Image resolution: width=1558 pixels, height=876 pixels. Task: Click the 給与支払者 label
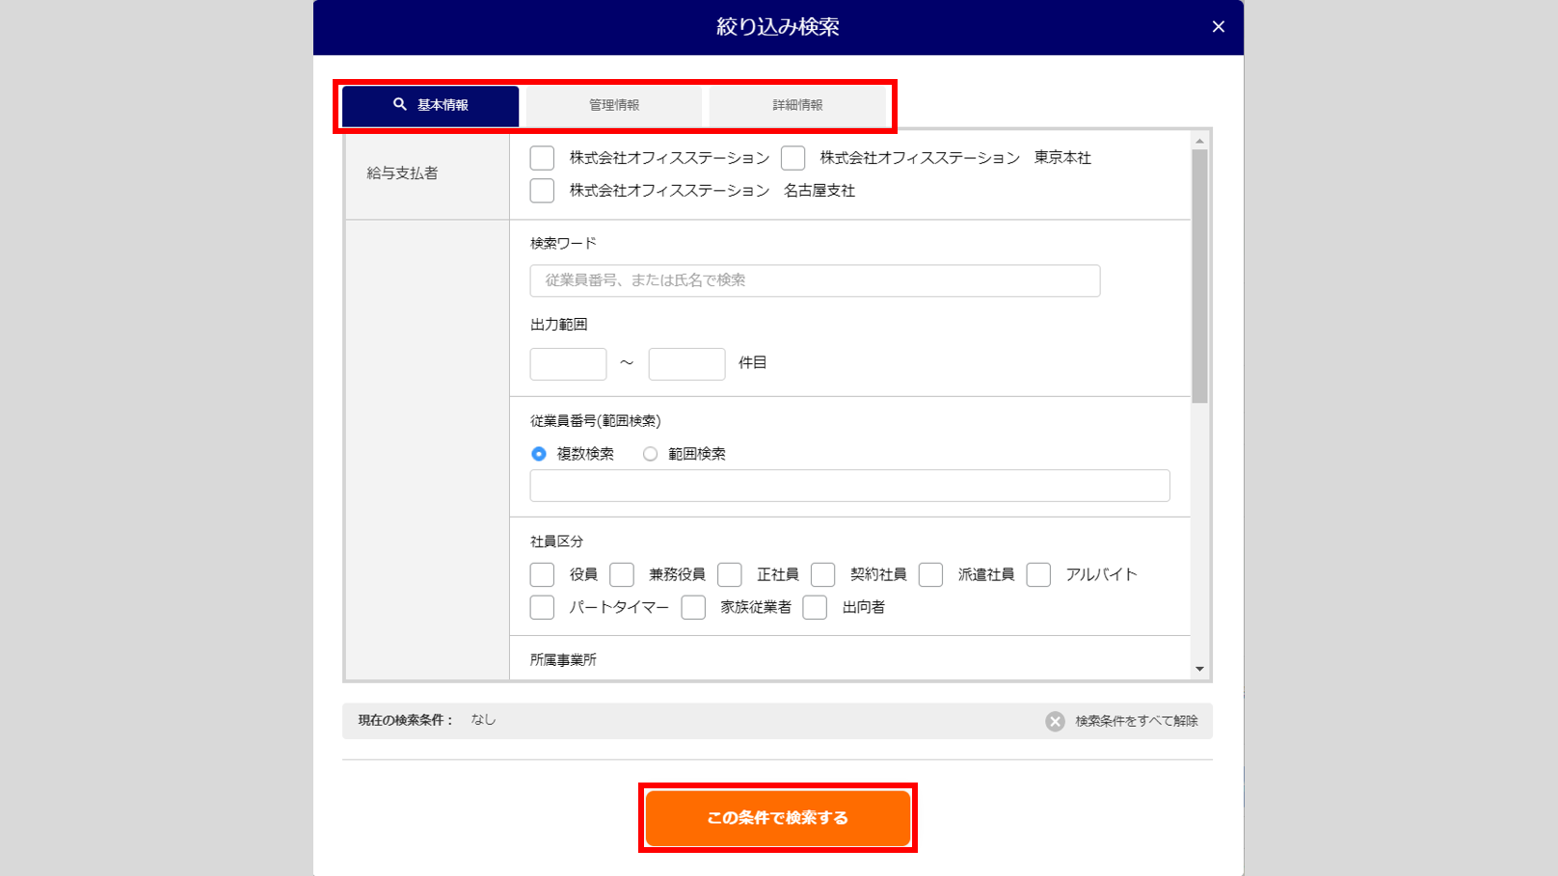pyautogui.click(x=402, y=173)
